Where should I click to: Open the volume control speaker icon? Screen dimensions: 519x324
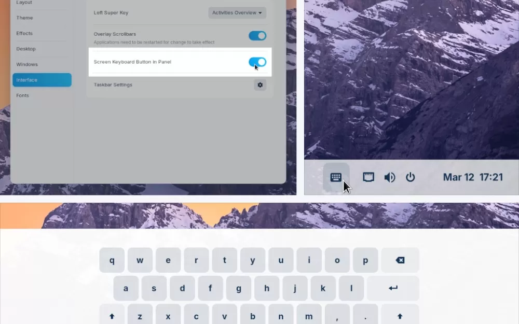point(389,177)
